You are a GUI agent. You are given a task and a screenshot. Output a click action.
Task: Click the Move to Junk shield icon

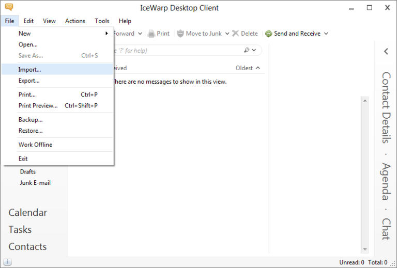(180, 34)
